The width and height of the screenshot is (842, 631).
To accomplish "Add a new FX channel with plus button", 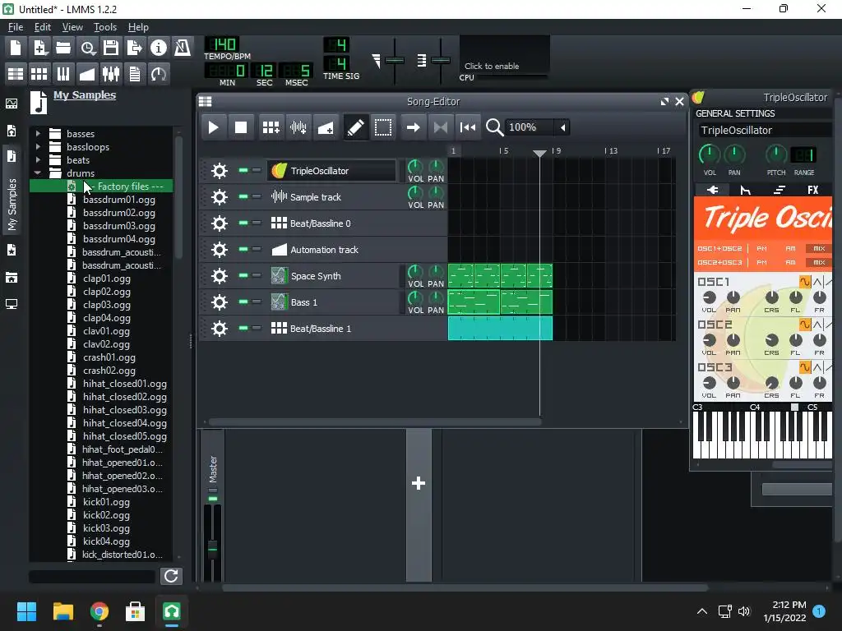I will click(419, 483).
